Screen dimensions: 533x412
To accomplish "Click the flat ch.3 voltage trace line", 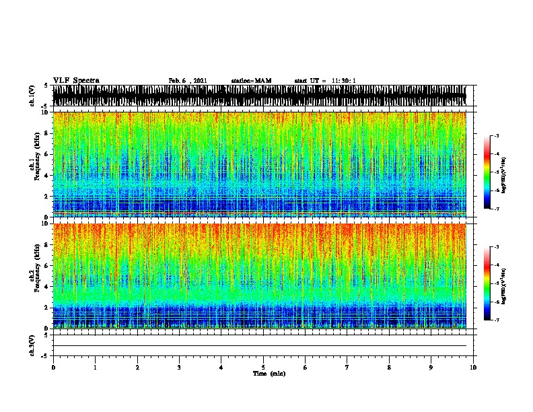I will coord(260,346).
